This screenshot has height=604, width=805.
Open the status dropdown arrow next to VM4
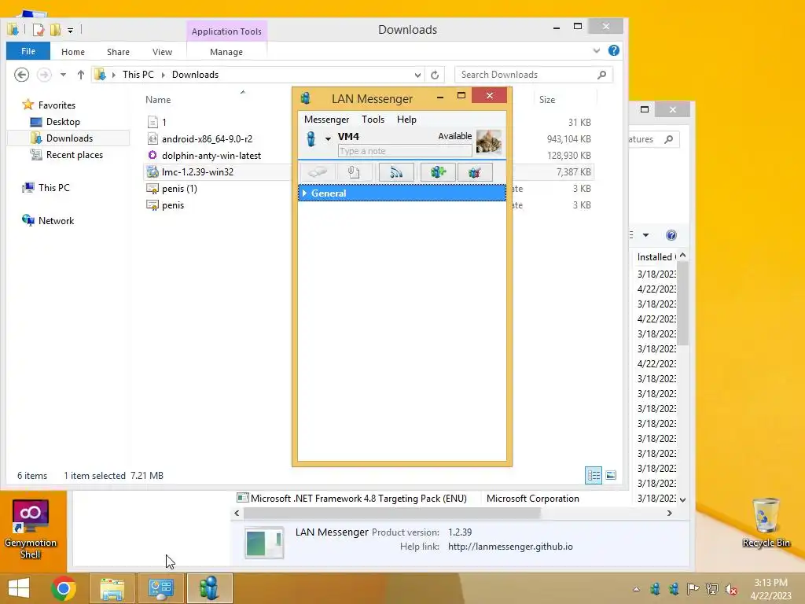[x=328, y=138]
